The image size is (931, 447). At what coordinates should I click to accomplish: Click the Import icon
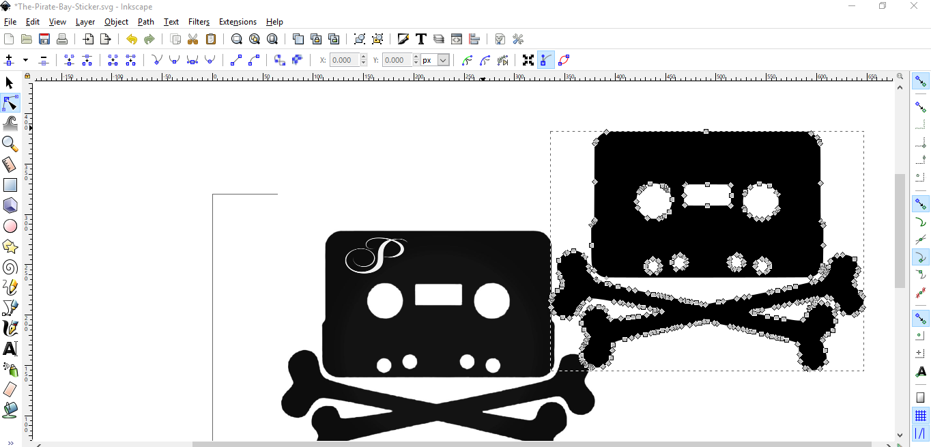pyautogui.click(x=88, y=39)
